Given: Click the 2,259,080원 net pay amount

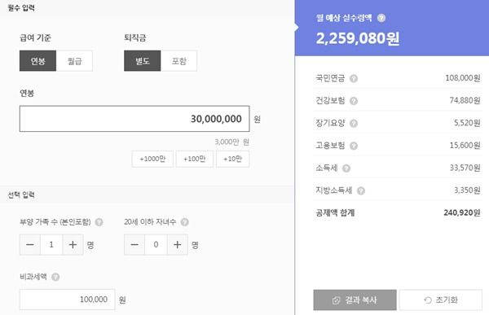Looking at the screenshot, I should 358,38.
